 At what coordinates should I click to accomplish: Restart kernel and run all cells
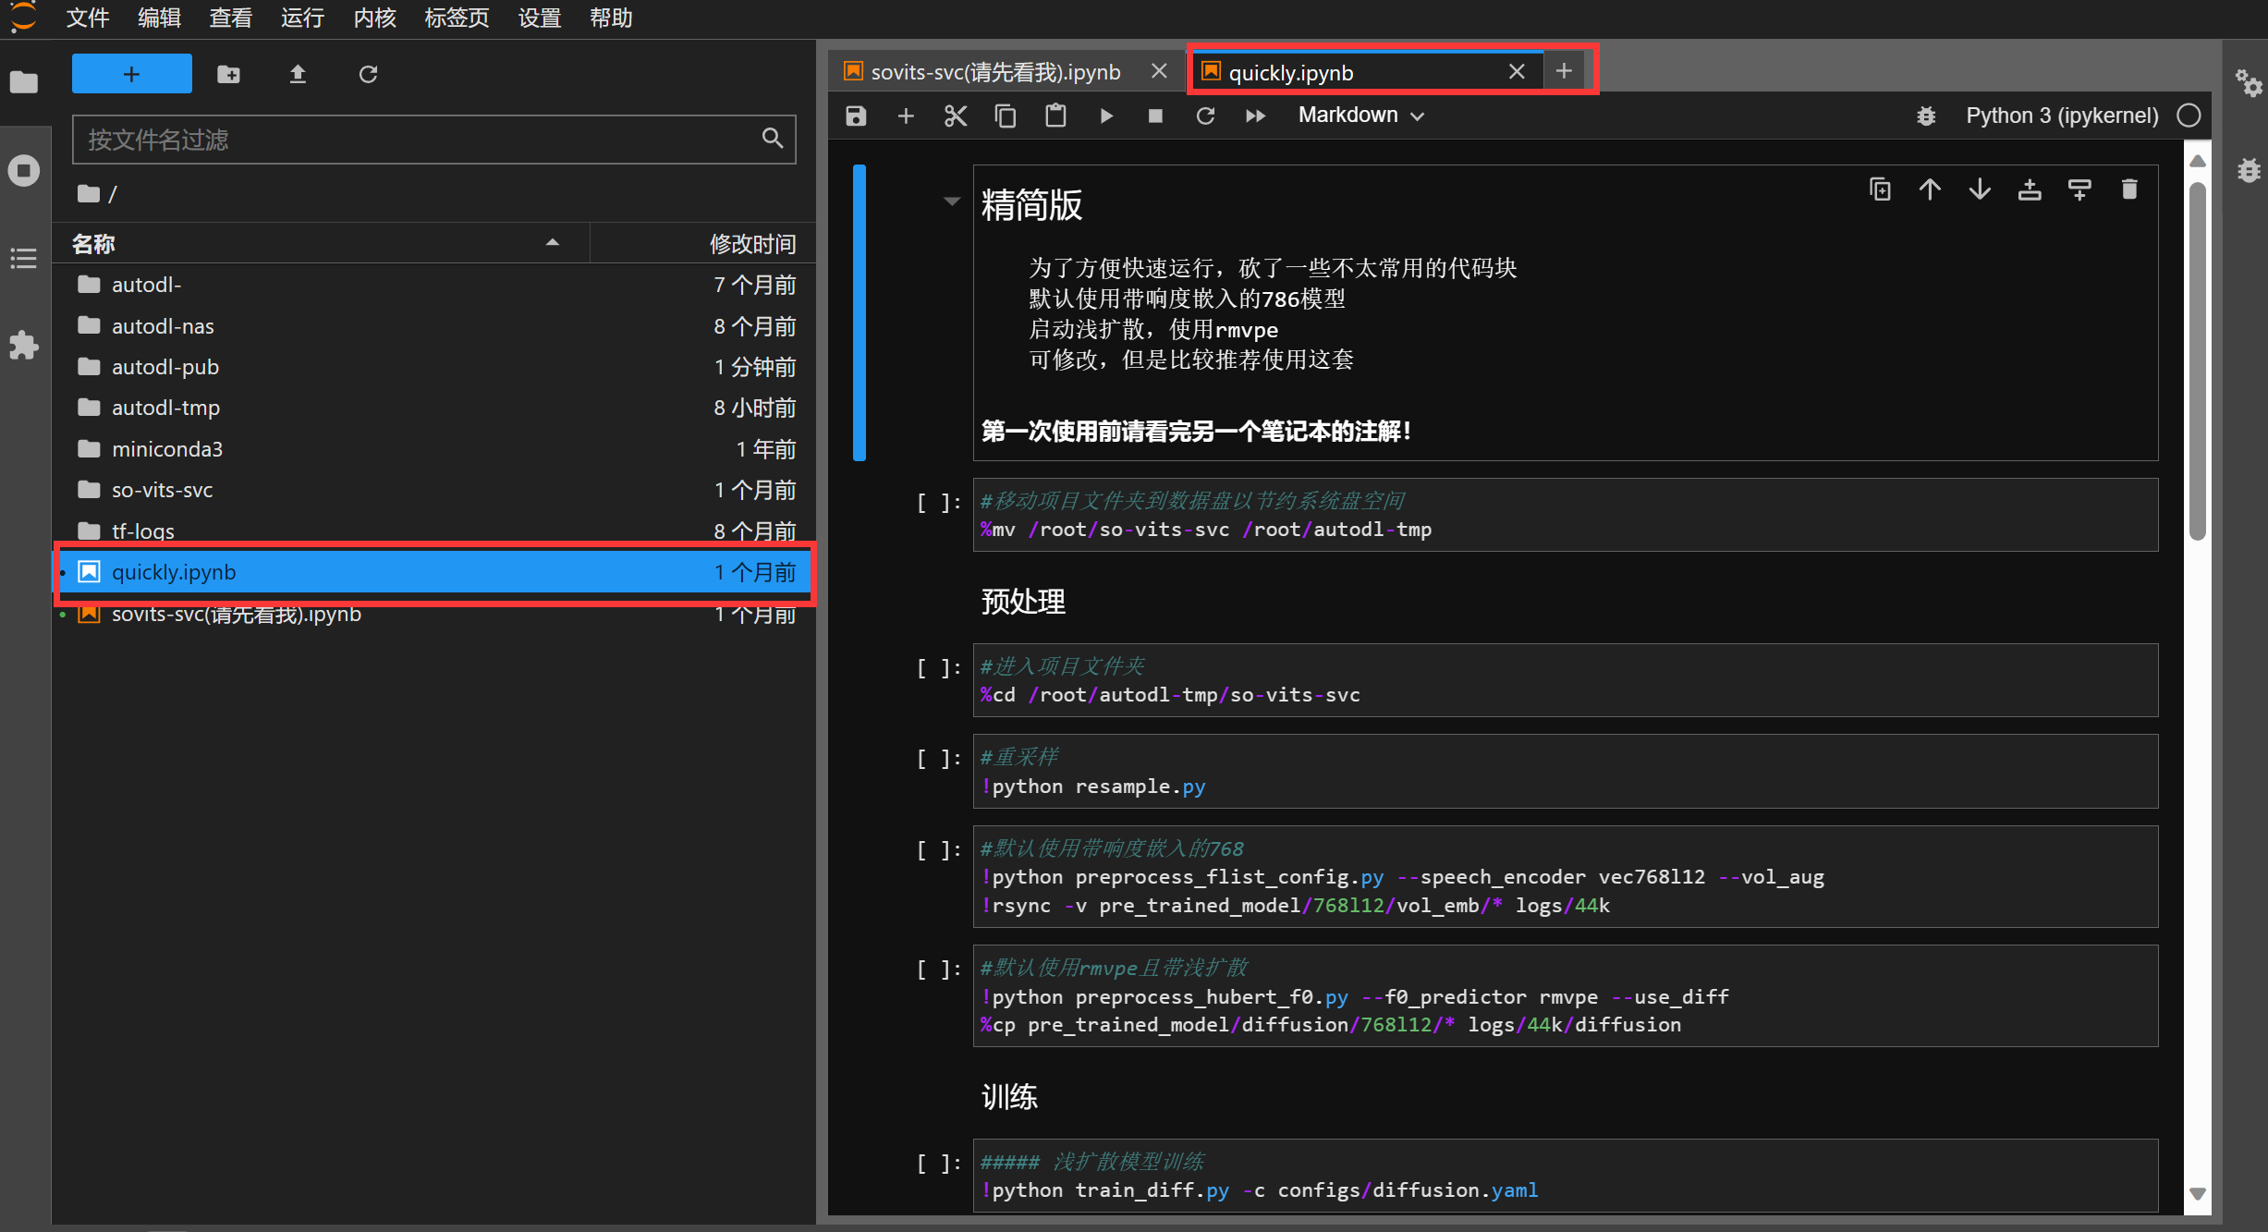point(1255,116)
